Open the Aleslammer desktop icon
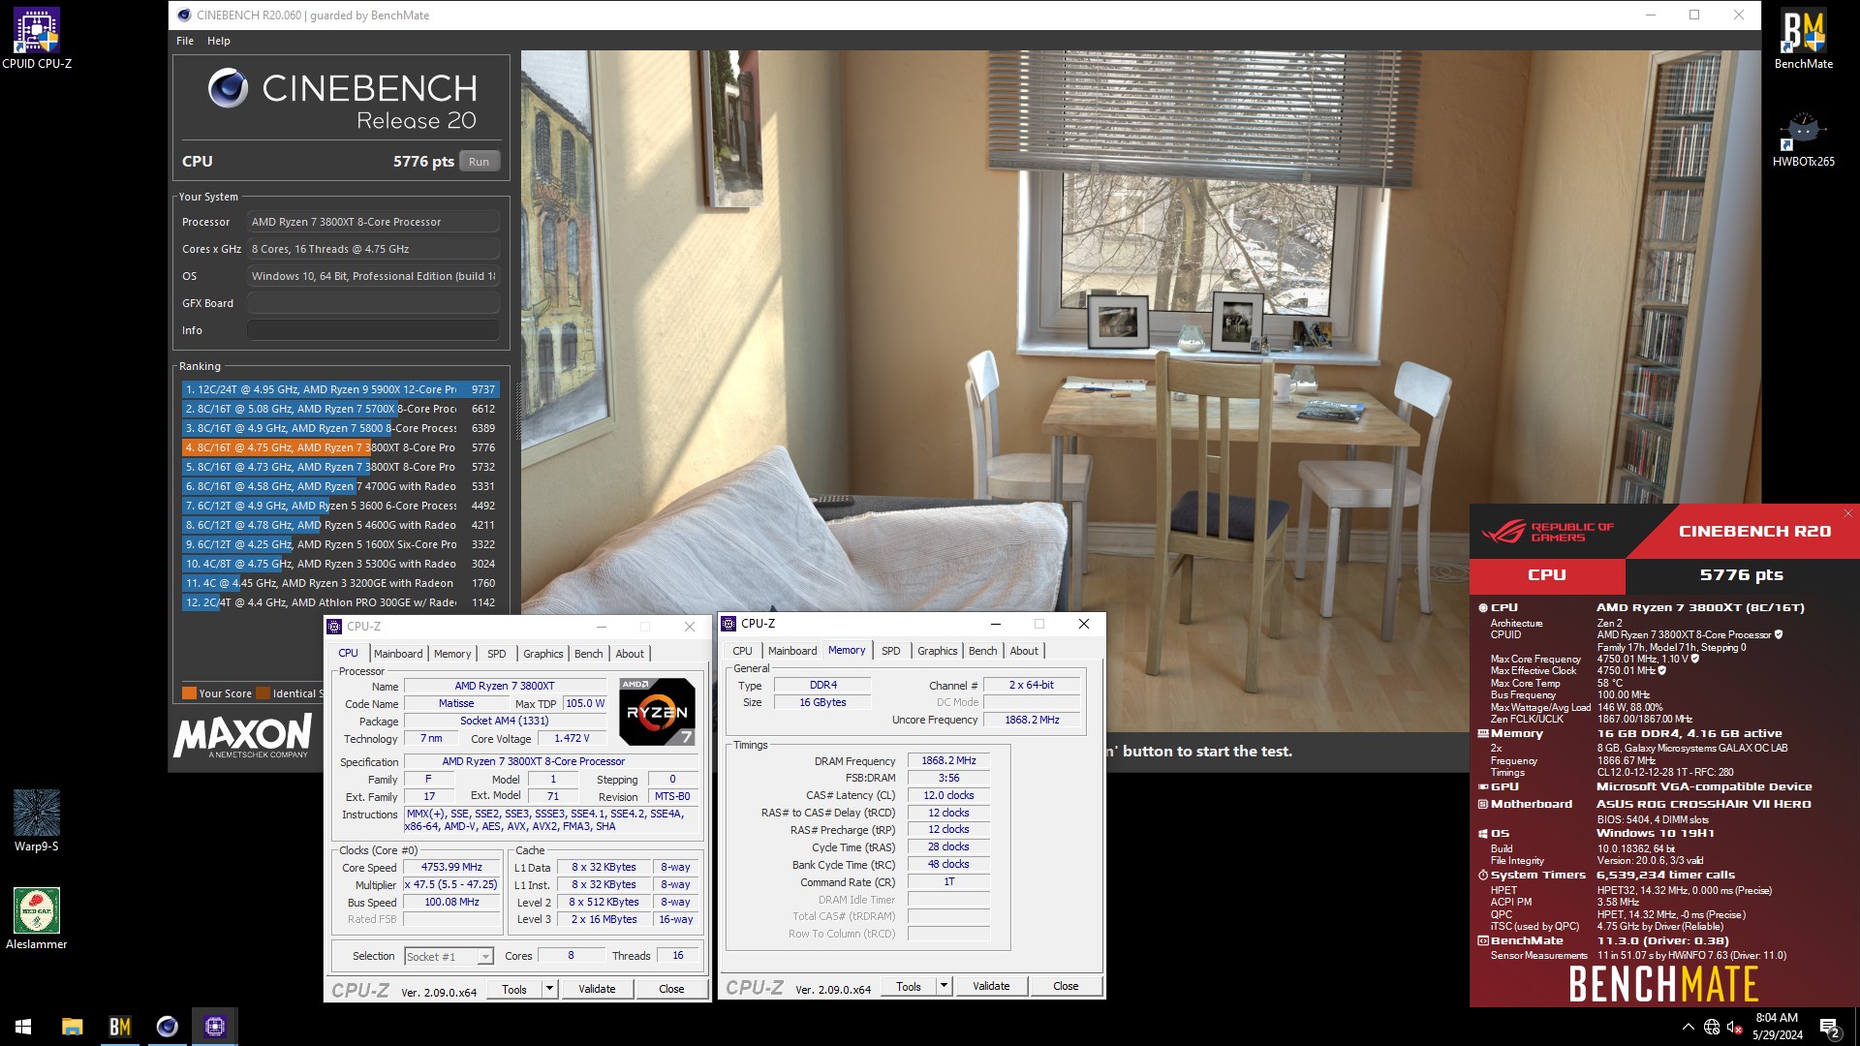Screen dimensions: 1860x1046 [36, 918]
